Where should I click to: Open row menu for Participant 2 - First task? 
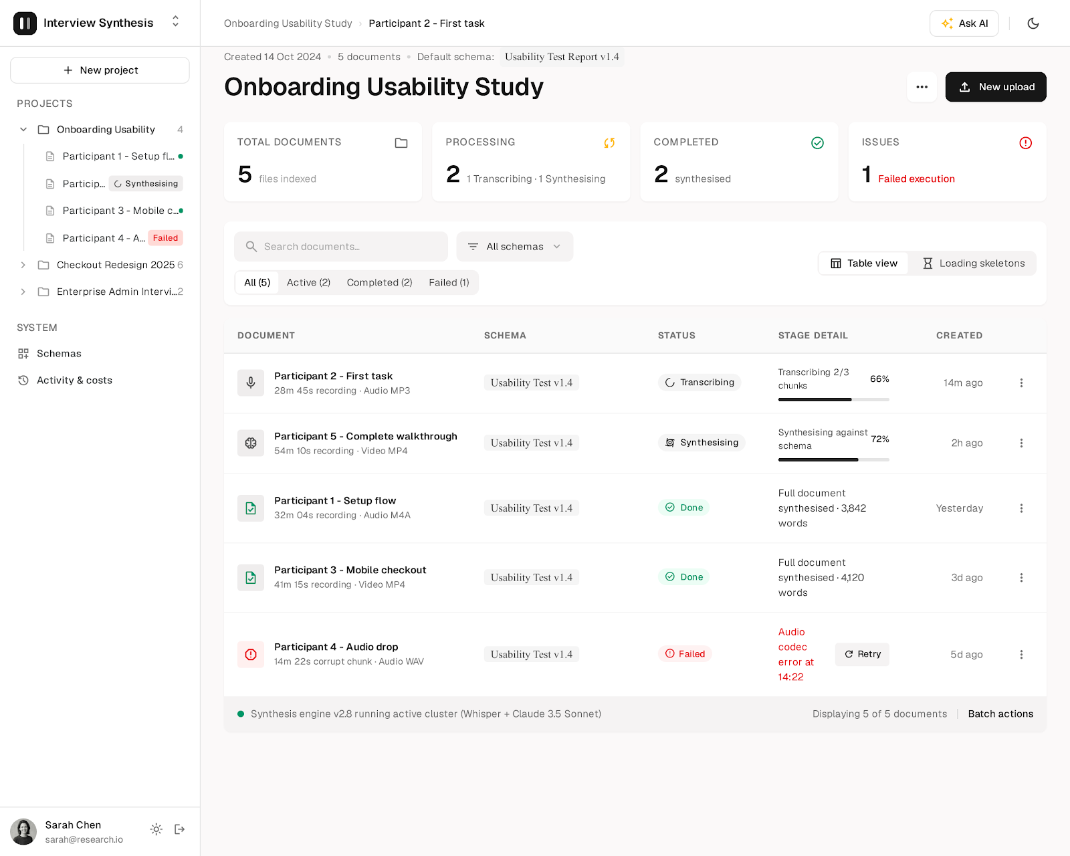[x=1021, y=383]
